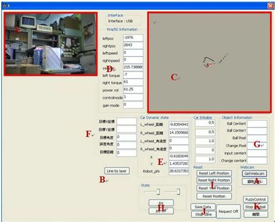
Task: Select the power vol field
Action: (x=133, y=90)
